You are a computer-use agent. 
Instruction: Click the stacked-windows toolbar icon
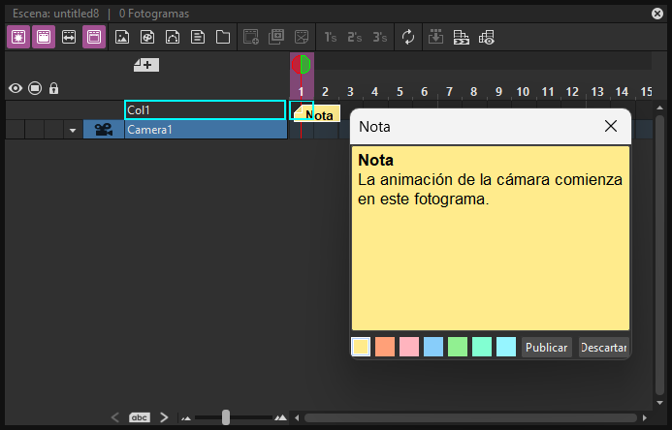[276, 37]
